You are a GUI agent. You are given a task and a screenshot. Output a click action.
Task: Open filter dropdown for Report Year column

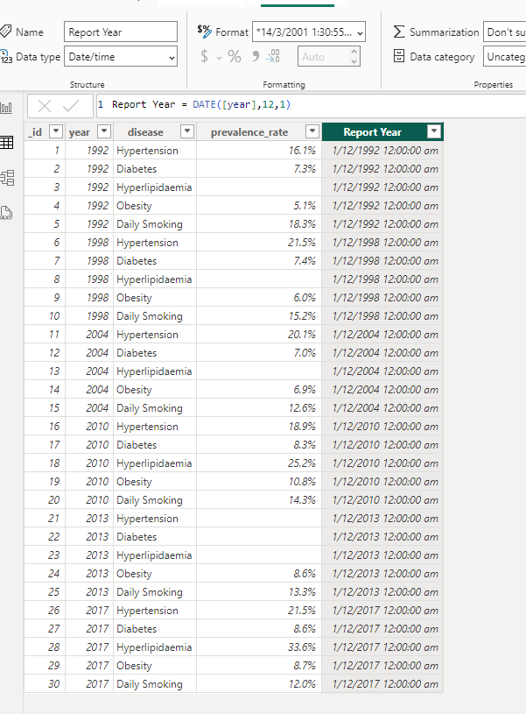coord(434,131)
